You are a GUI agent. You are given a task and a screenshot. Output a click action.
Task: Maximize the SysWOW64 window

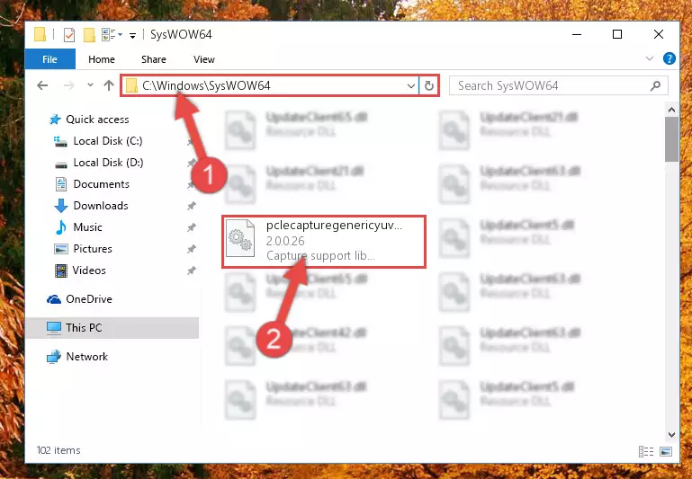617,34
